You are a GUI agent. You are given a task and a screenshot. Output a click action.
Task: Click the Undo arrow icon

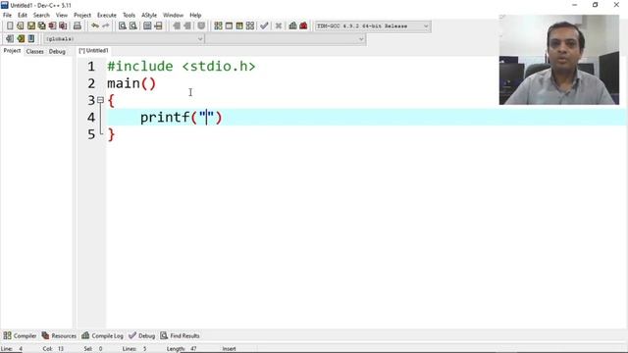(95, 26)
